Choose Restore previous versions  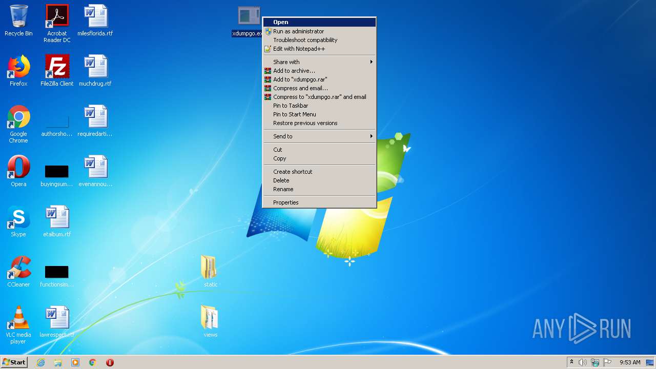coord(320,123)
